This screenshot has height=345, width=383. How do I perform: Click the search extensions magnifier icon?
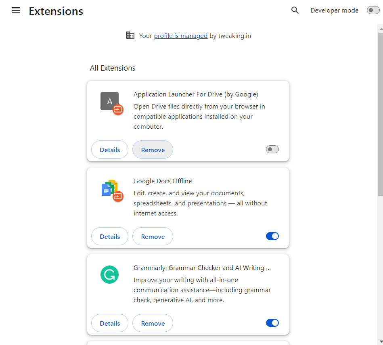click(295, 10)
